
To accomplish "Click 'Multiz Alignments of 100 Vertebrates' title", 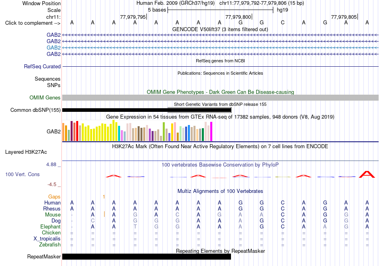I will [220, 191].
